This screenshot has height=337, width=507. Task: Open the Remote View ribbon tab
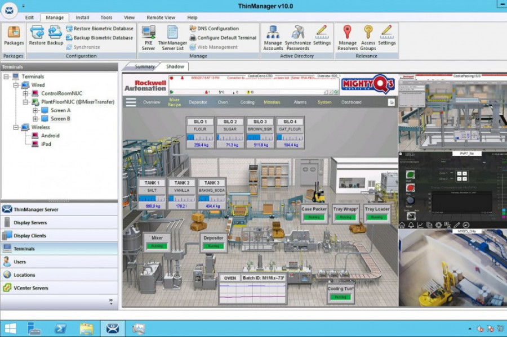click(x=161, y=17)
